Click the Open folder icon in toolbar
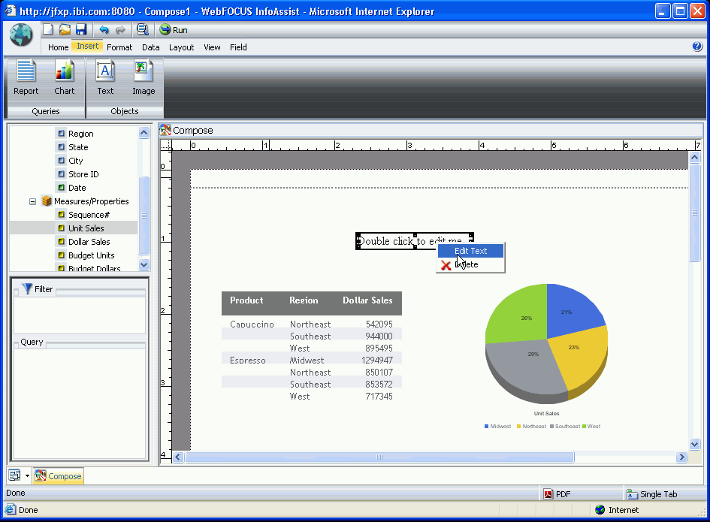The width and height of the screenshot is (710, 522). tap(65, 30)
